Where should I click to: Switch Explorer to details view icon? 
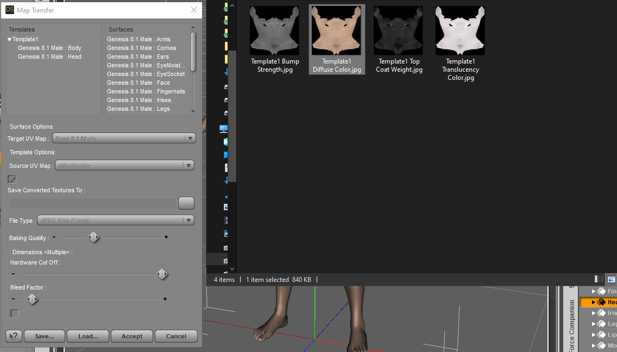click(x=599, y=279)
